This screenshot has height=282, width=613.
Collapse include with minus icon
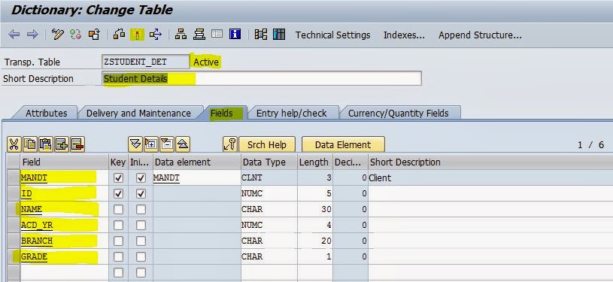point(167,144)
